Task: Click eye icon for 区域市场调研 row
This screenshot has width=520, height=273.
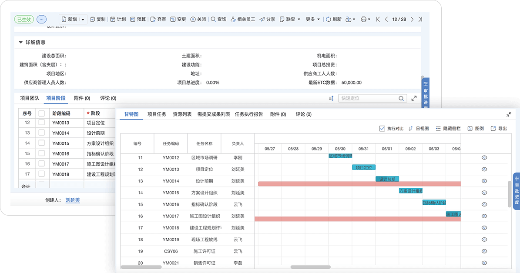Action: pos(484,157)
